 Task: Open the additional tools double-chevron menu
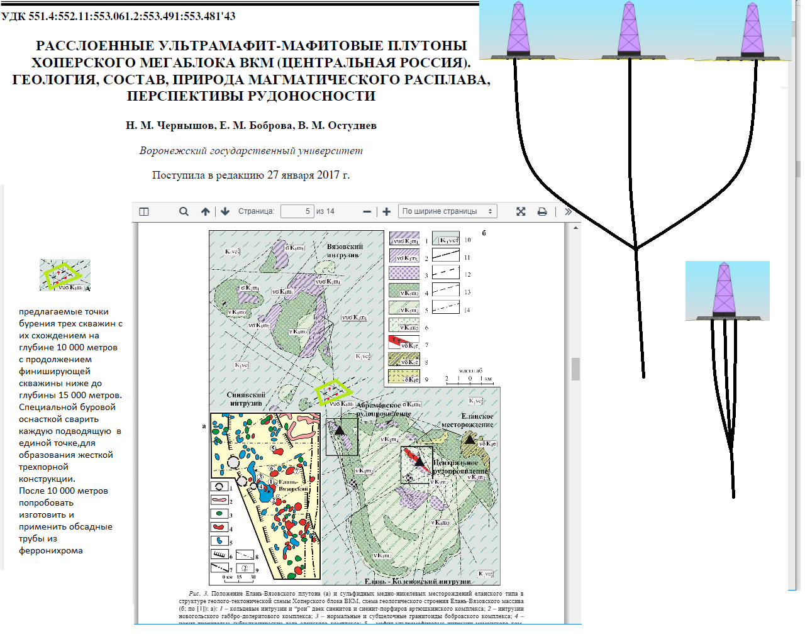pos(568,212)
